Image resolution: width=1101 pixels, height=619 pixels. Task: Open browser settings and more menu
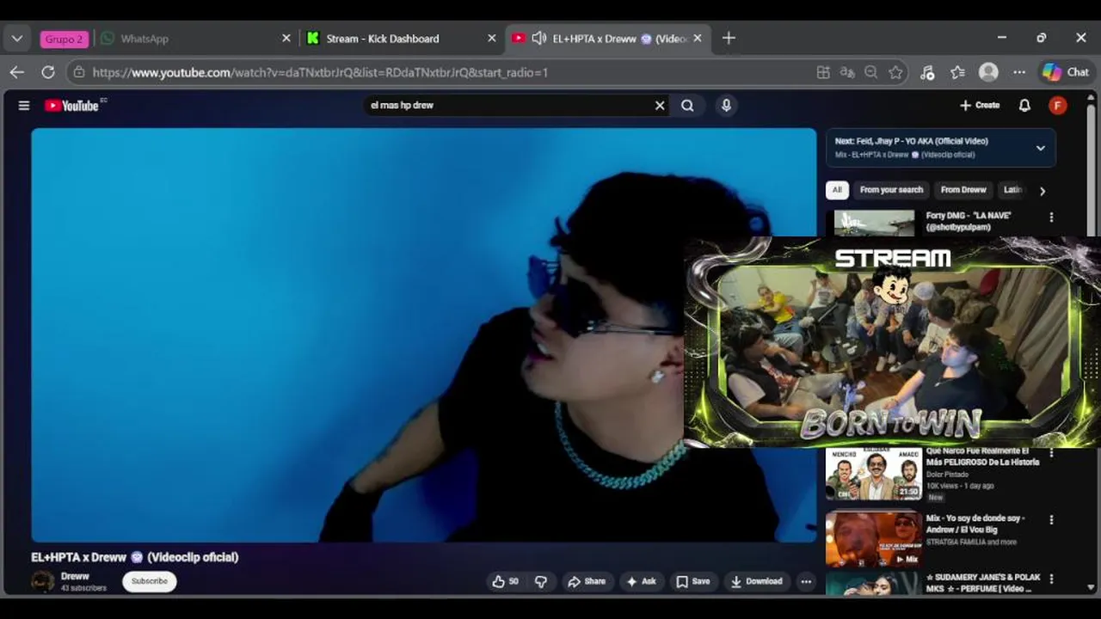[x=1019, y=72]
